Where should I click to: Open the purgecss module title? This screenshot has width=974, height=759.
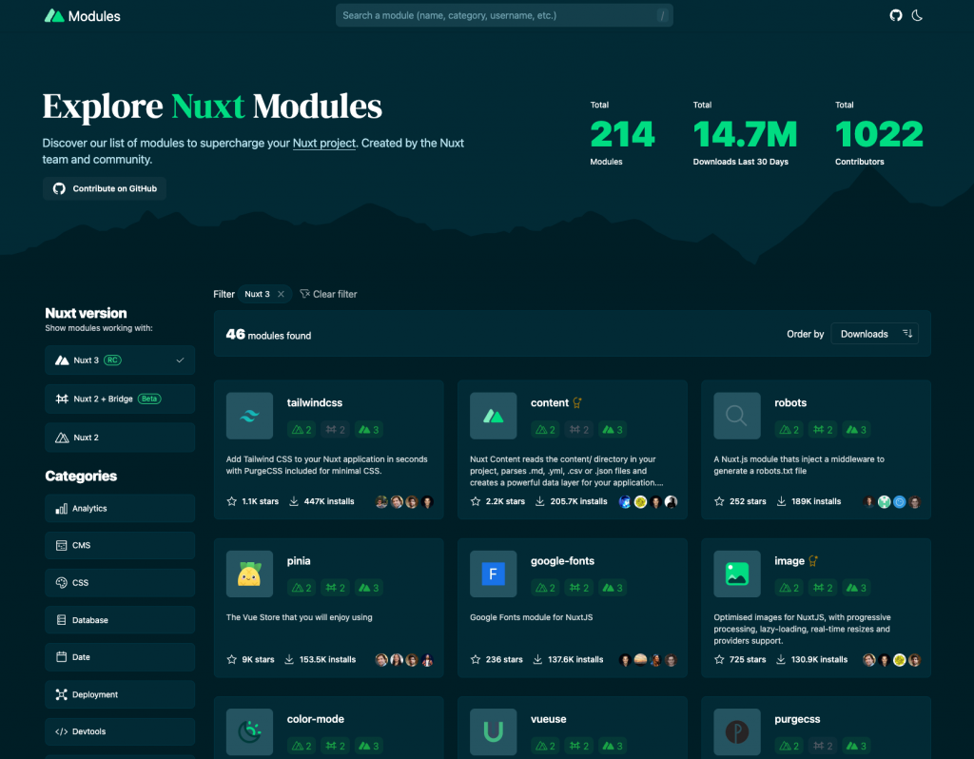pos(797,719)
